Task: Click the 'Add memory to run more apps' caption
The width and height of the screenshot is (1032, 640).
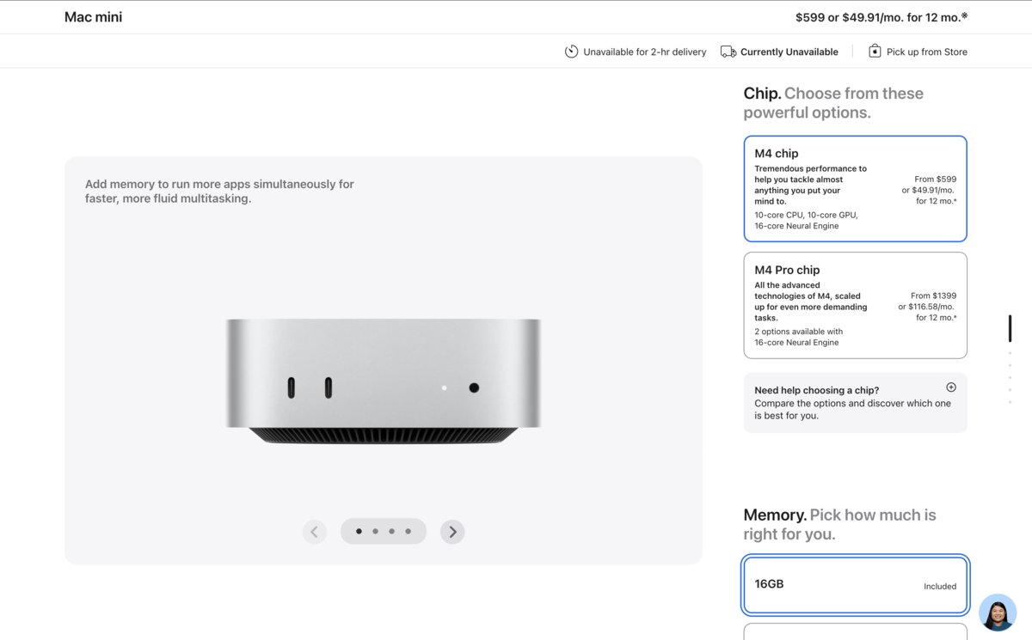Action: [x=219, y=191]
